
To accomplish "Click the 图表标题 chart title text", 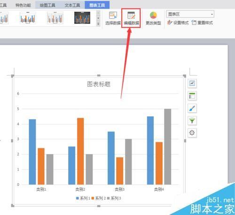I will click(99, 84).
